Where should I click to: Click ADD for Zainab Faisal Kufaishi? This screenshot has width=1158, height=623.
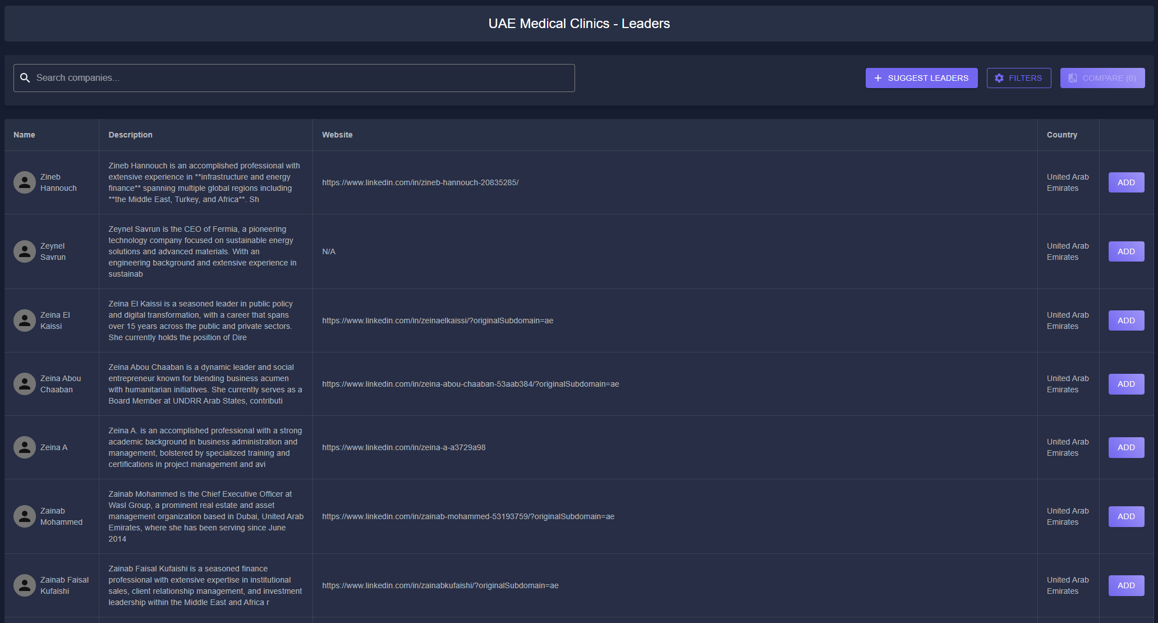pyautogui.click(x=1125, y=585)
